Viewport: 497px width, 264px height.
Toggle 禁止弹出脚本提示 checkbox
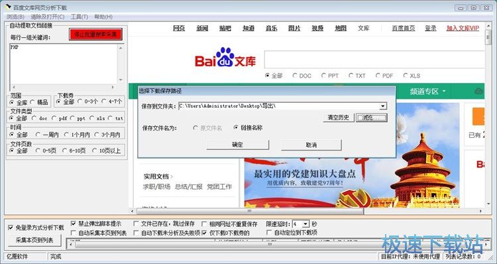click(73, 224)
